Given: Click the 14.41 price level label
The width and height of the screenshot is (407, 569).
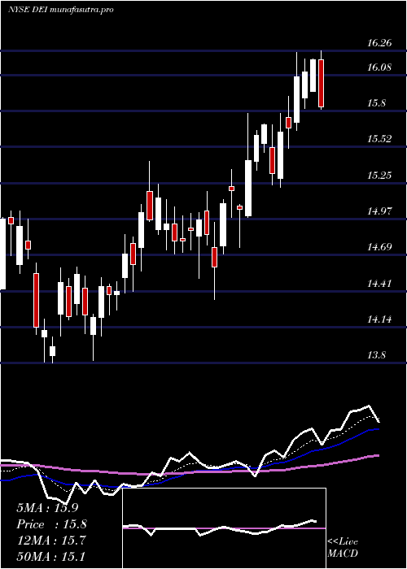Looking at the screenshot, I should click(379, 283).
